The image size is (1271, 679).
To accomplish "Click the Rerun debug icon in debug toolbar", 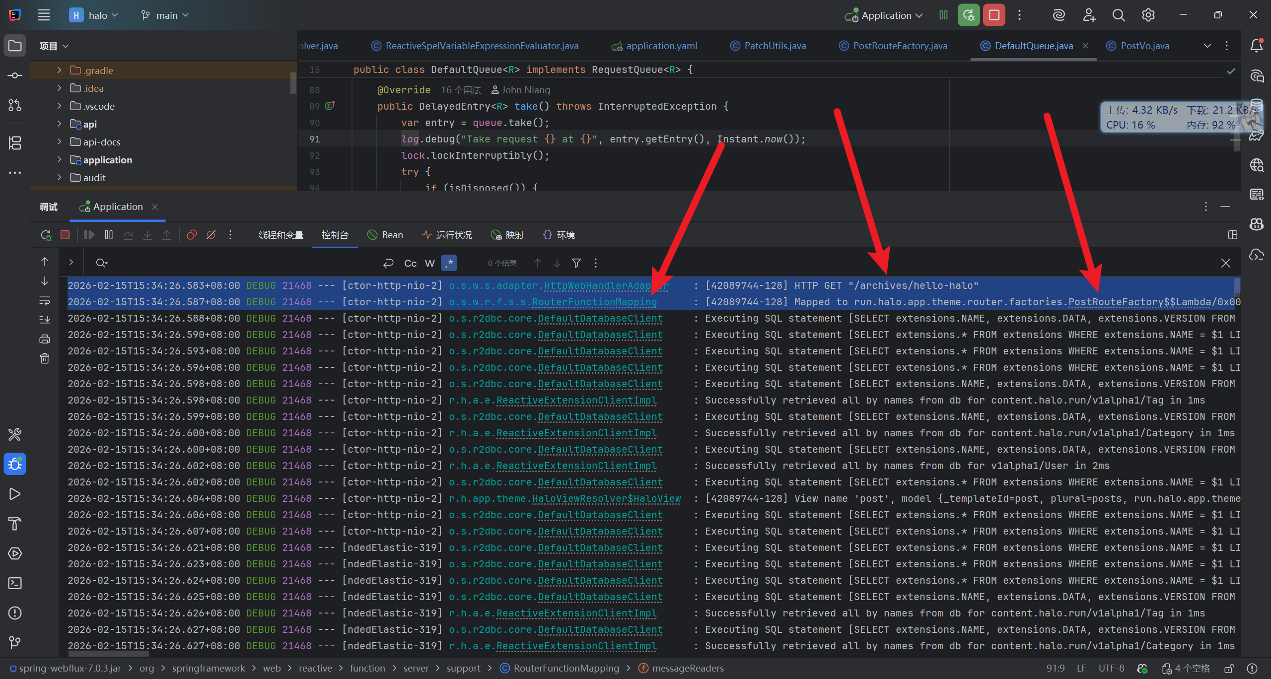I will pyautogui.click(x=46, y=235).
